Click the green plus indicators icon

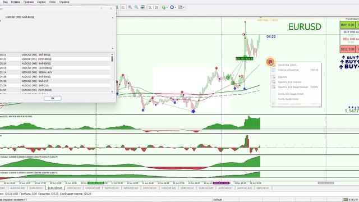click(164, 7)
